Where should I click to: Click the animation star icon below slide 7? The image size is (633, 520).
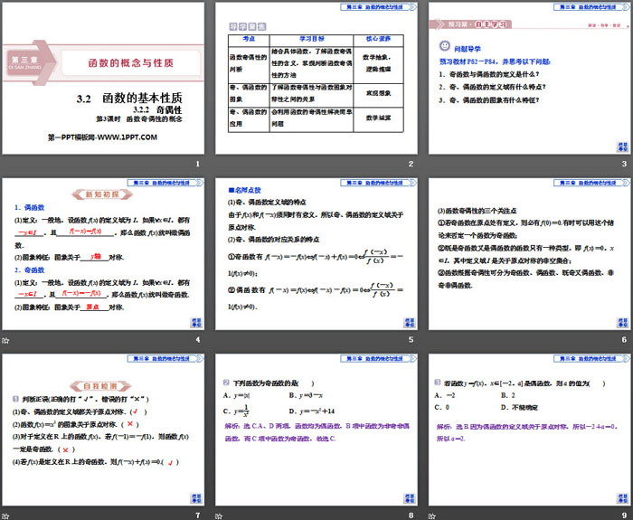pyautogui.click(x=7, y=515)
